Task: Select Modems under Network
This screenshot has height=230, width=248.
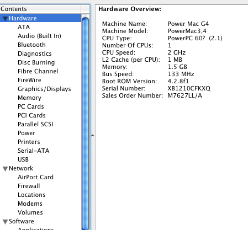Action: [30, 204]
